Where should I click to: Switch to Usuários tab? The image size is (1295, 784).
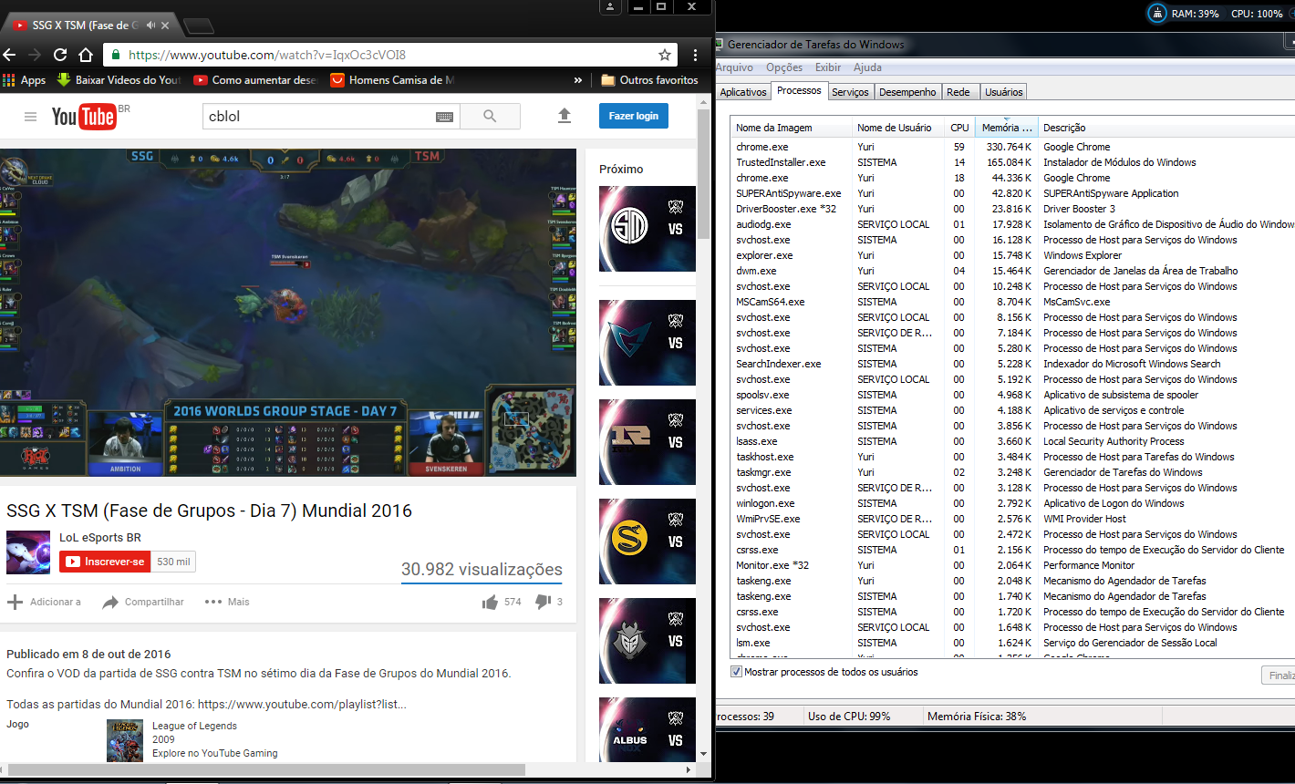(x=1004, y=92)
